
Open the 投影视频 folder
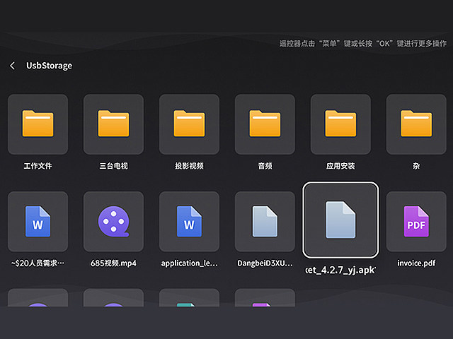[x=189, y=124]
